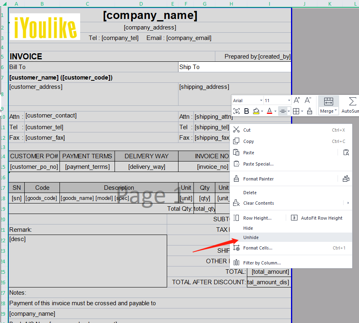
Task: Choose Format Cells from the context menu
Action: tap(257, 248)
